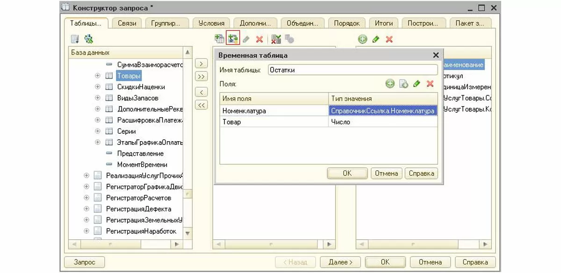The image size is (561, 273).
Task: Select the Товар field name cell
Action: click(274, 122)
